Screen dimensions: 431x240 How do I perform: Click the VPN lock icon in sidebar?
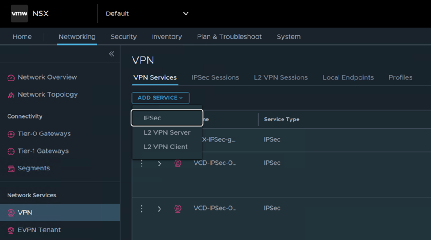[x=11, y=213]
